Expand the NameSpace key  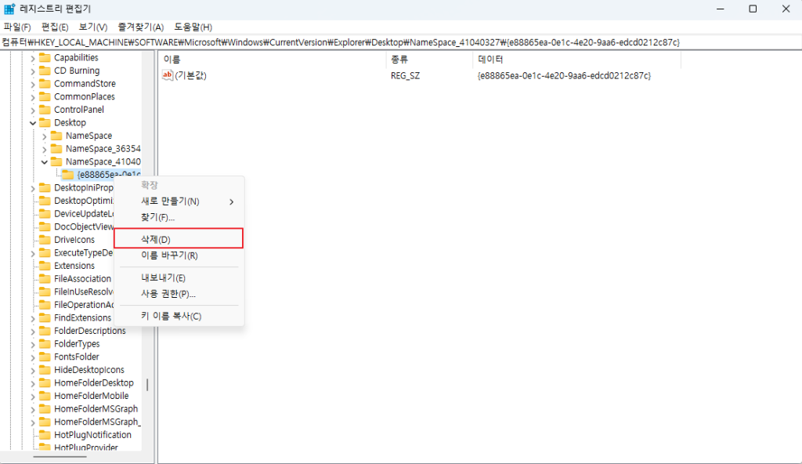point(45,136)
